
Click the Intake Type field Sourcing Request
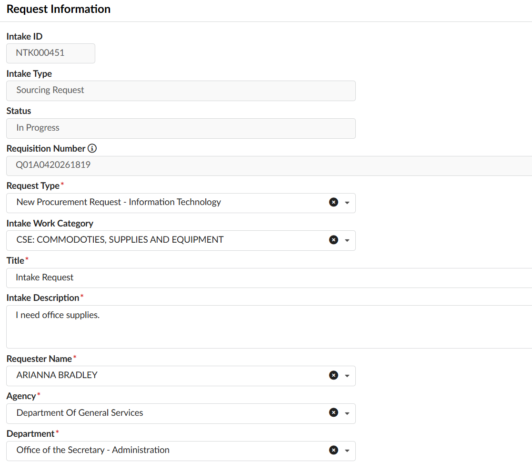pos(181,91)
